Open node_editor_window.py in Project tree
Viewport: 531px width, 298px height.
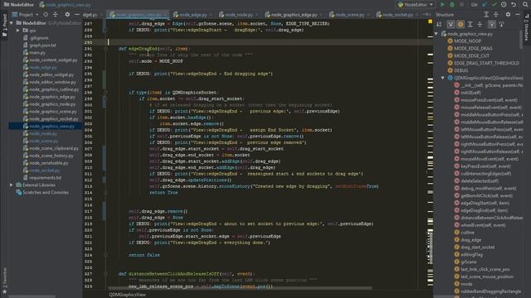click(52, 82)
